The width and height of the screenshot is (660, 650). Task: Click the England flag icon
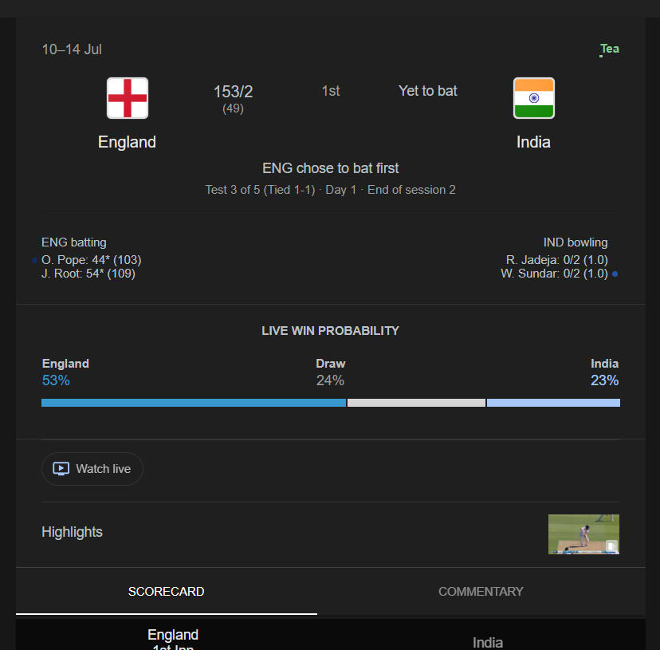pos(127,98)
